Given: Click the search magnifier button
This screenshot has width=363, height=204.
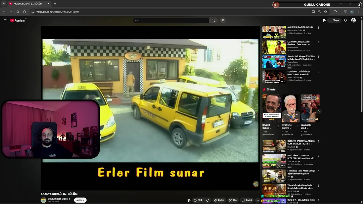Looking at the screenshot, I should pyautogui.click(x=213, y=20).
